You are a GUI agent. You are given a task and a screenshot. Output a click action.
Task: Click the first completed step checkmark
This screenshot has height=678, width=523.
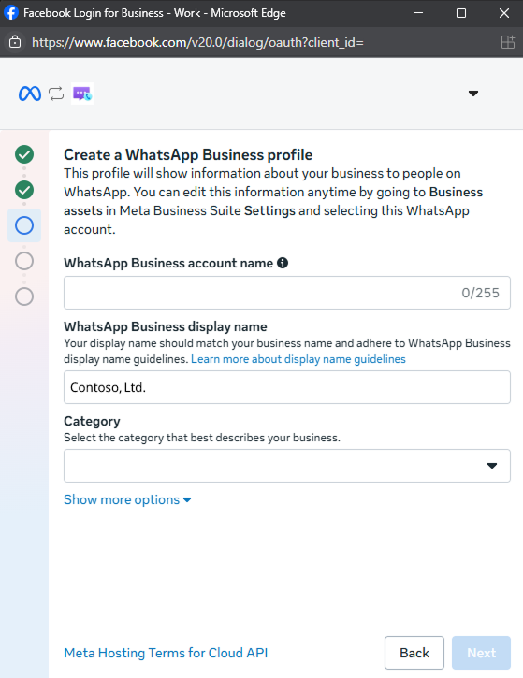click(x=24, y=154)
